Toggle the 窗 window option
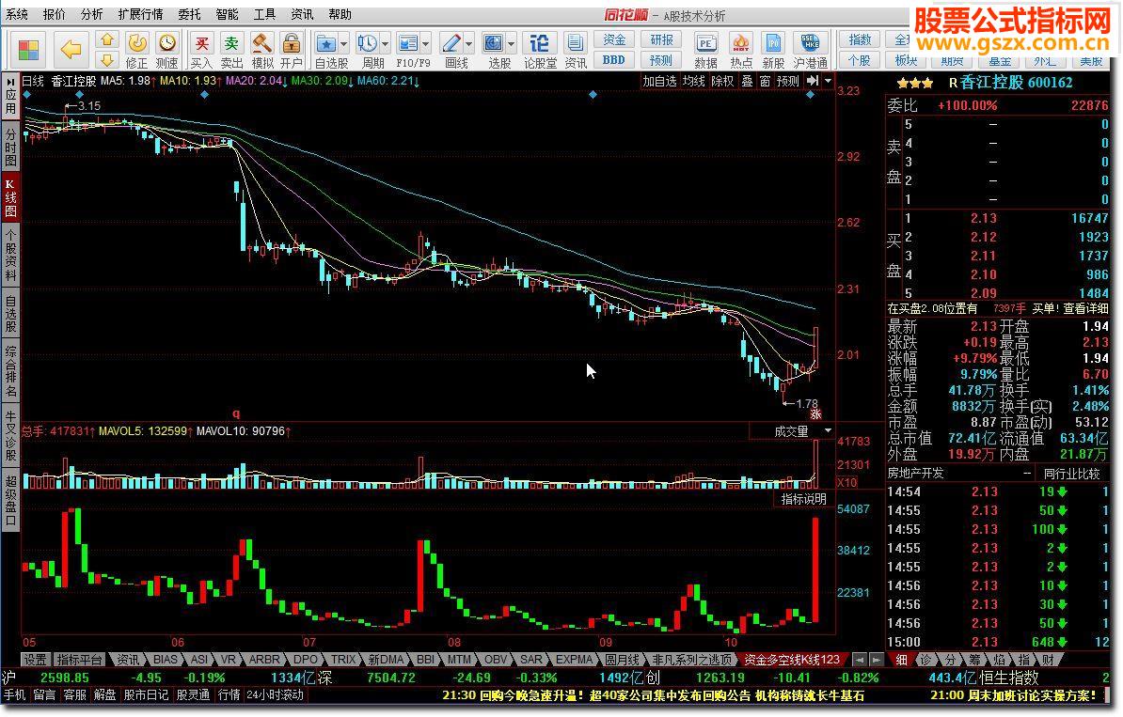This screenshot has height=717, width=1123. tap(765, 82)
